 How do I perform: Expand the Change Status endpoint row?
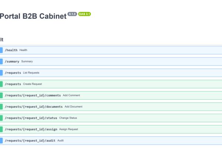111,118
